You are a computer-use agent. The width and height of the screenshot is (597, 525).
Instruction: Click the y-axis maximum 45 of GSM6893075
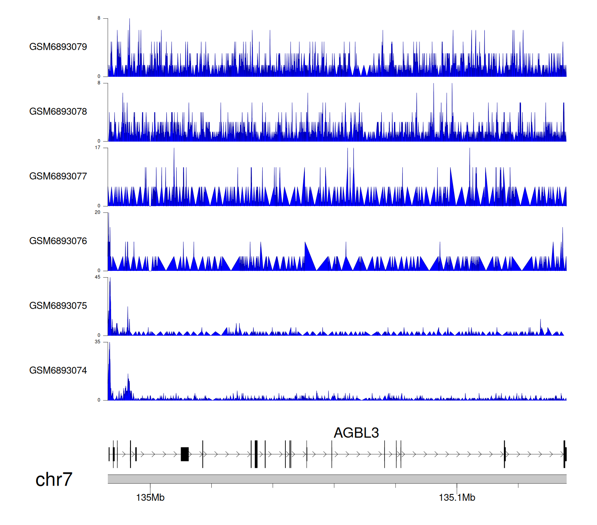[x=98, y=277]
